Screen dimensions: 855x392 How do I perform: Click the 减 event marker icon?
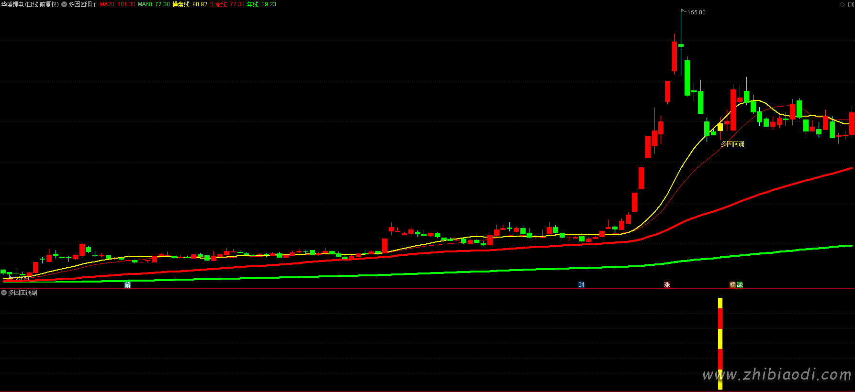point(740,285)
